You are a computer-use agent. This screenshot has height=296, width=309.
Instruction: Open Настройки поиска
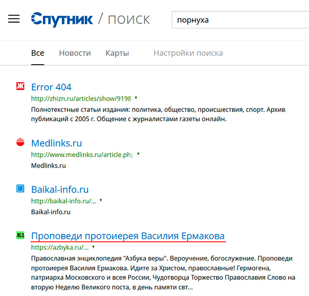tap(188, 53)
